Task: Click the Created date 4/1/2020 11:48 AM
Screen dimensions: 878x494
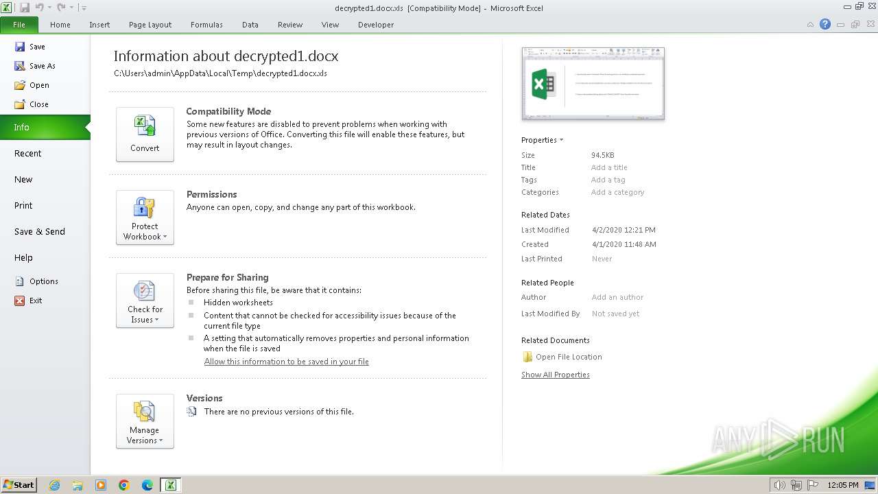Action: 624,244
